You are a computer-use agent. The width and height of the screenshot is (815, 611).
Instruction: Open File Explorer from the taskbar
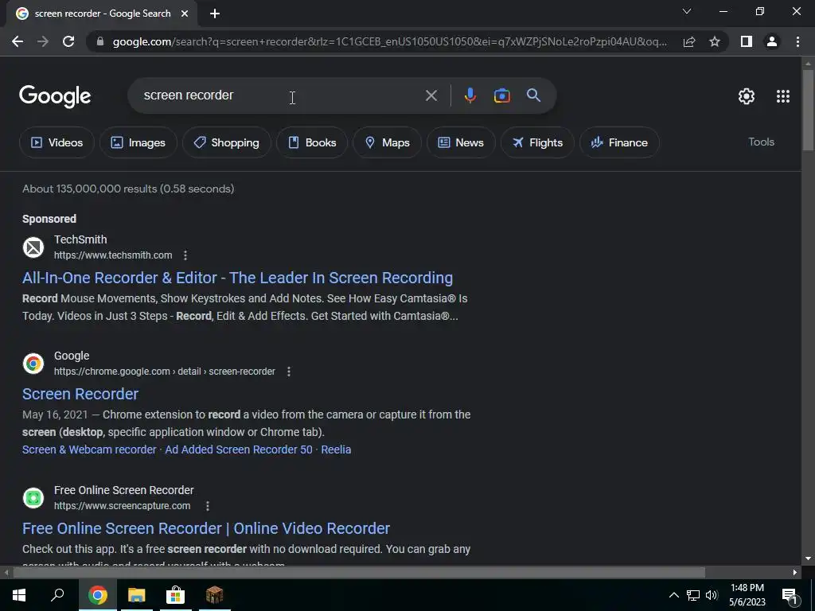click(x=137, y=595)
